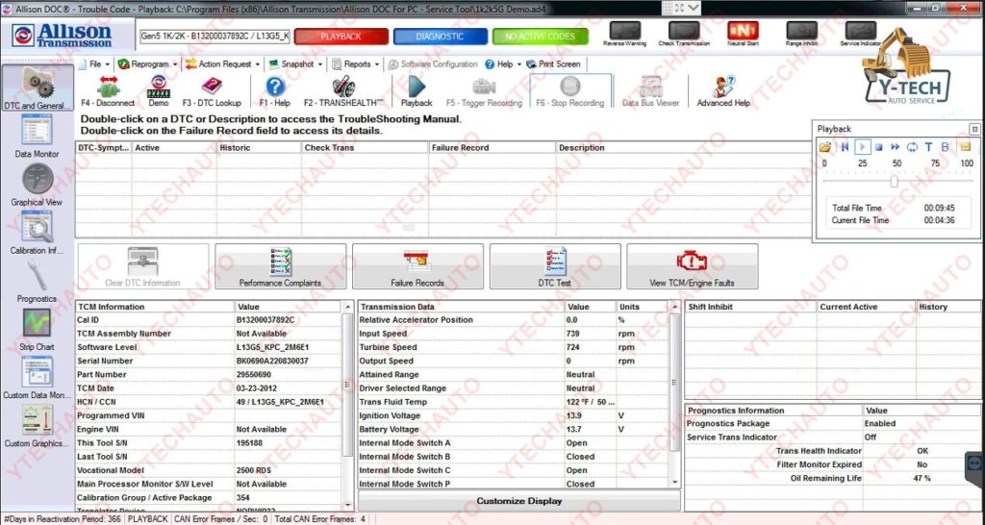
Task: Open Calibration Info sidebar item
Action: click(38, 233)
